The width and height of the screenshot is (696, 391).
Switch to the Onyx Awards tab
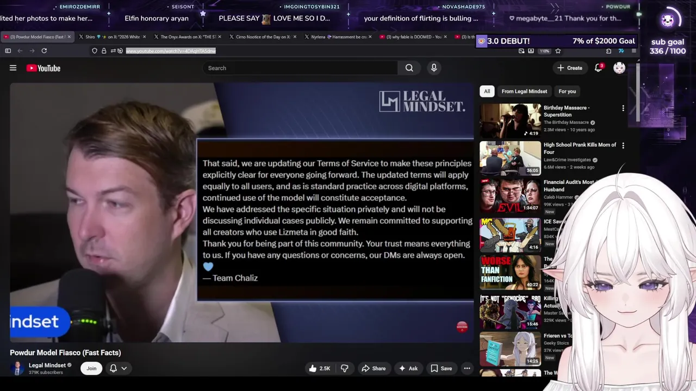coord(188,37)
